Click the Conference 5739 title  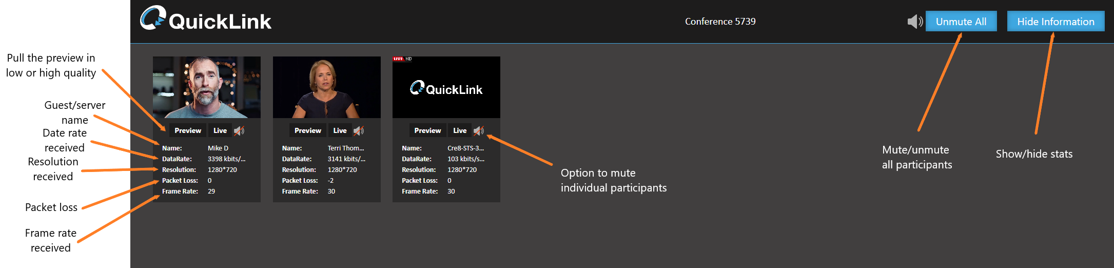(720, 22)
